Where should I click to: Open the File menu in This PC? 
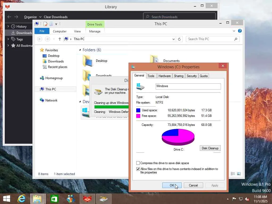pos(42,31)
